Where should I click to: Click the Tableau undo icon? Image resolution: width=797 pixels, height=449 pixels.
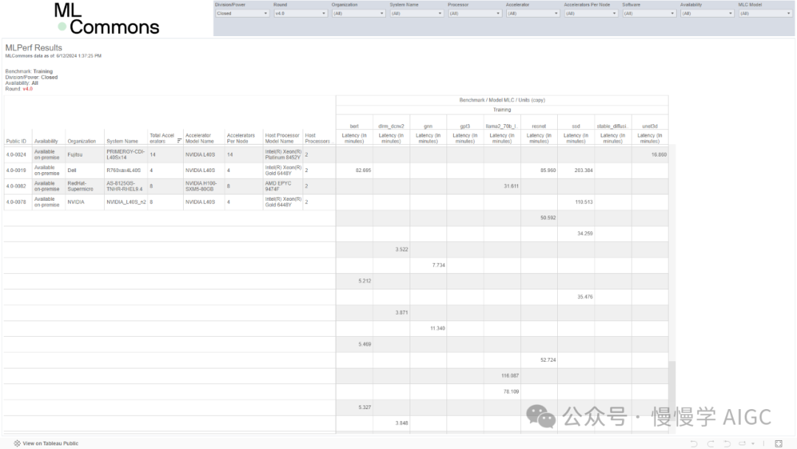pyautogui.click(x=694, y=443)
